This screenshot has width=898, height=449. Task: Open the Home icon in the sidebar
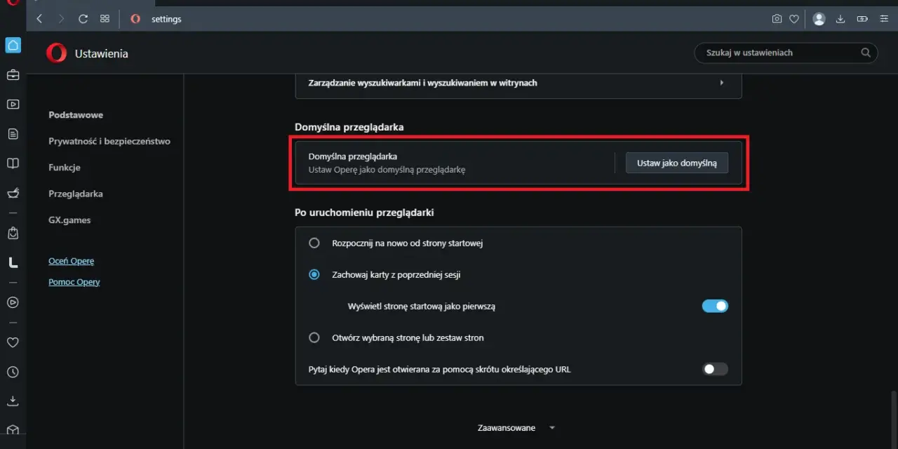[13, 46]
